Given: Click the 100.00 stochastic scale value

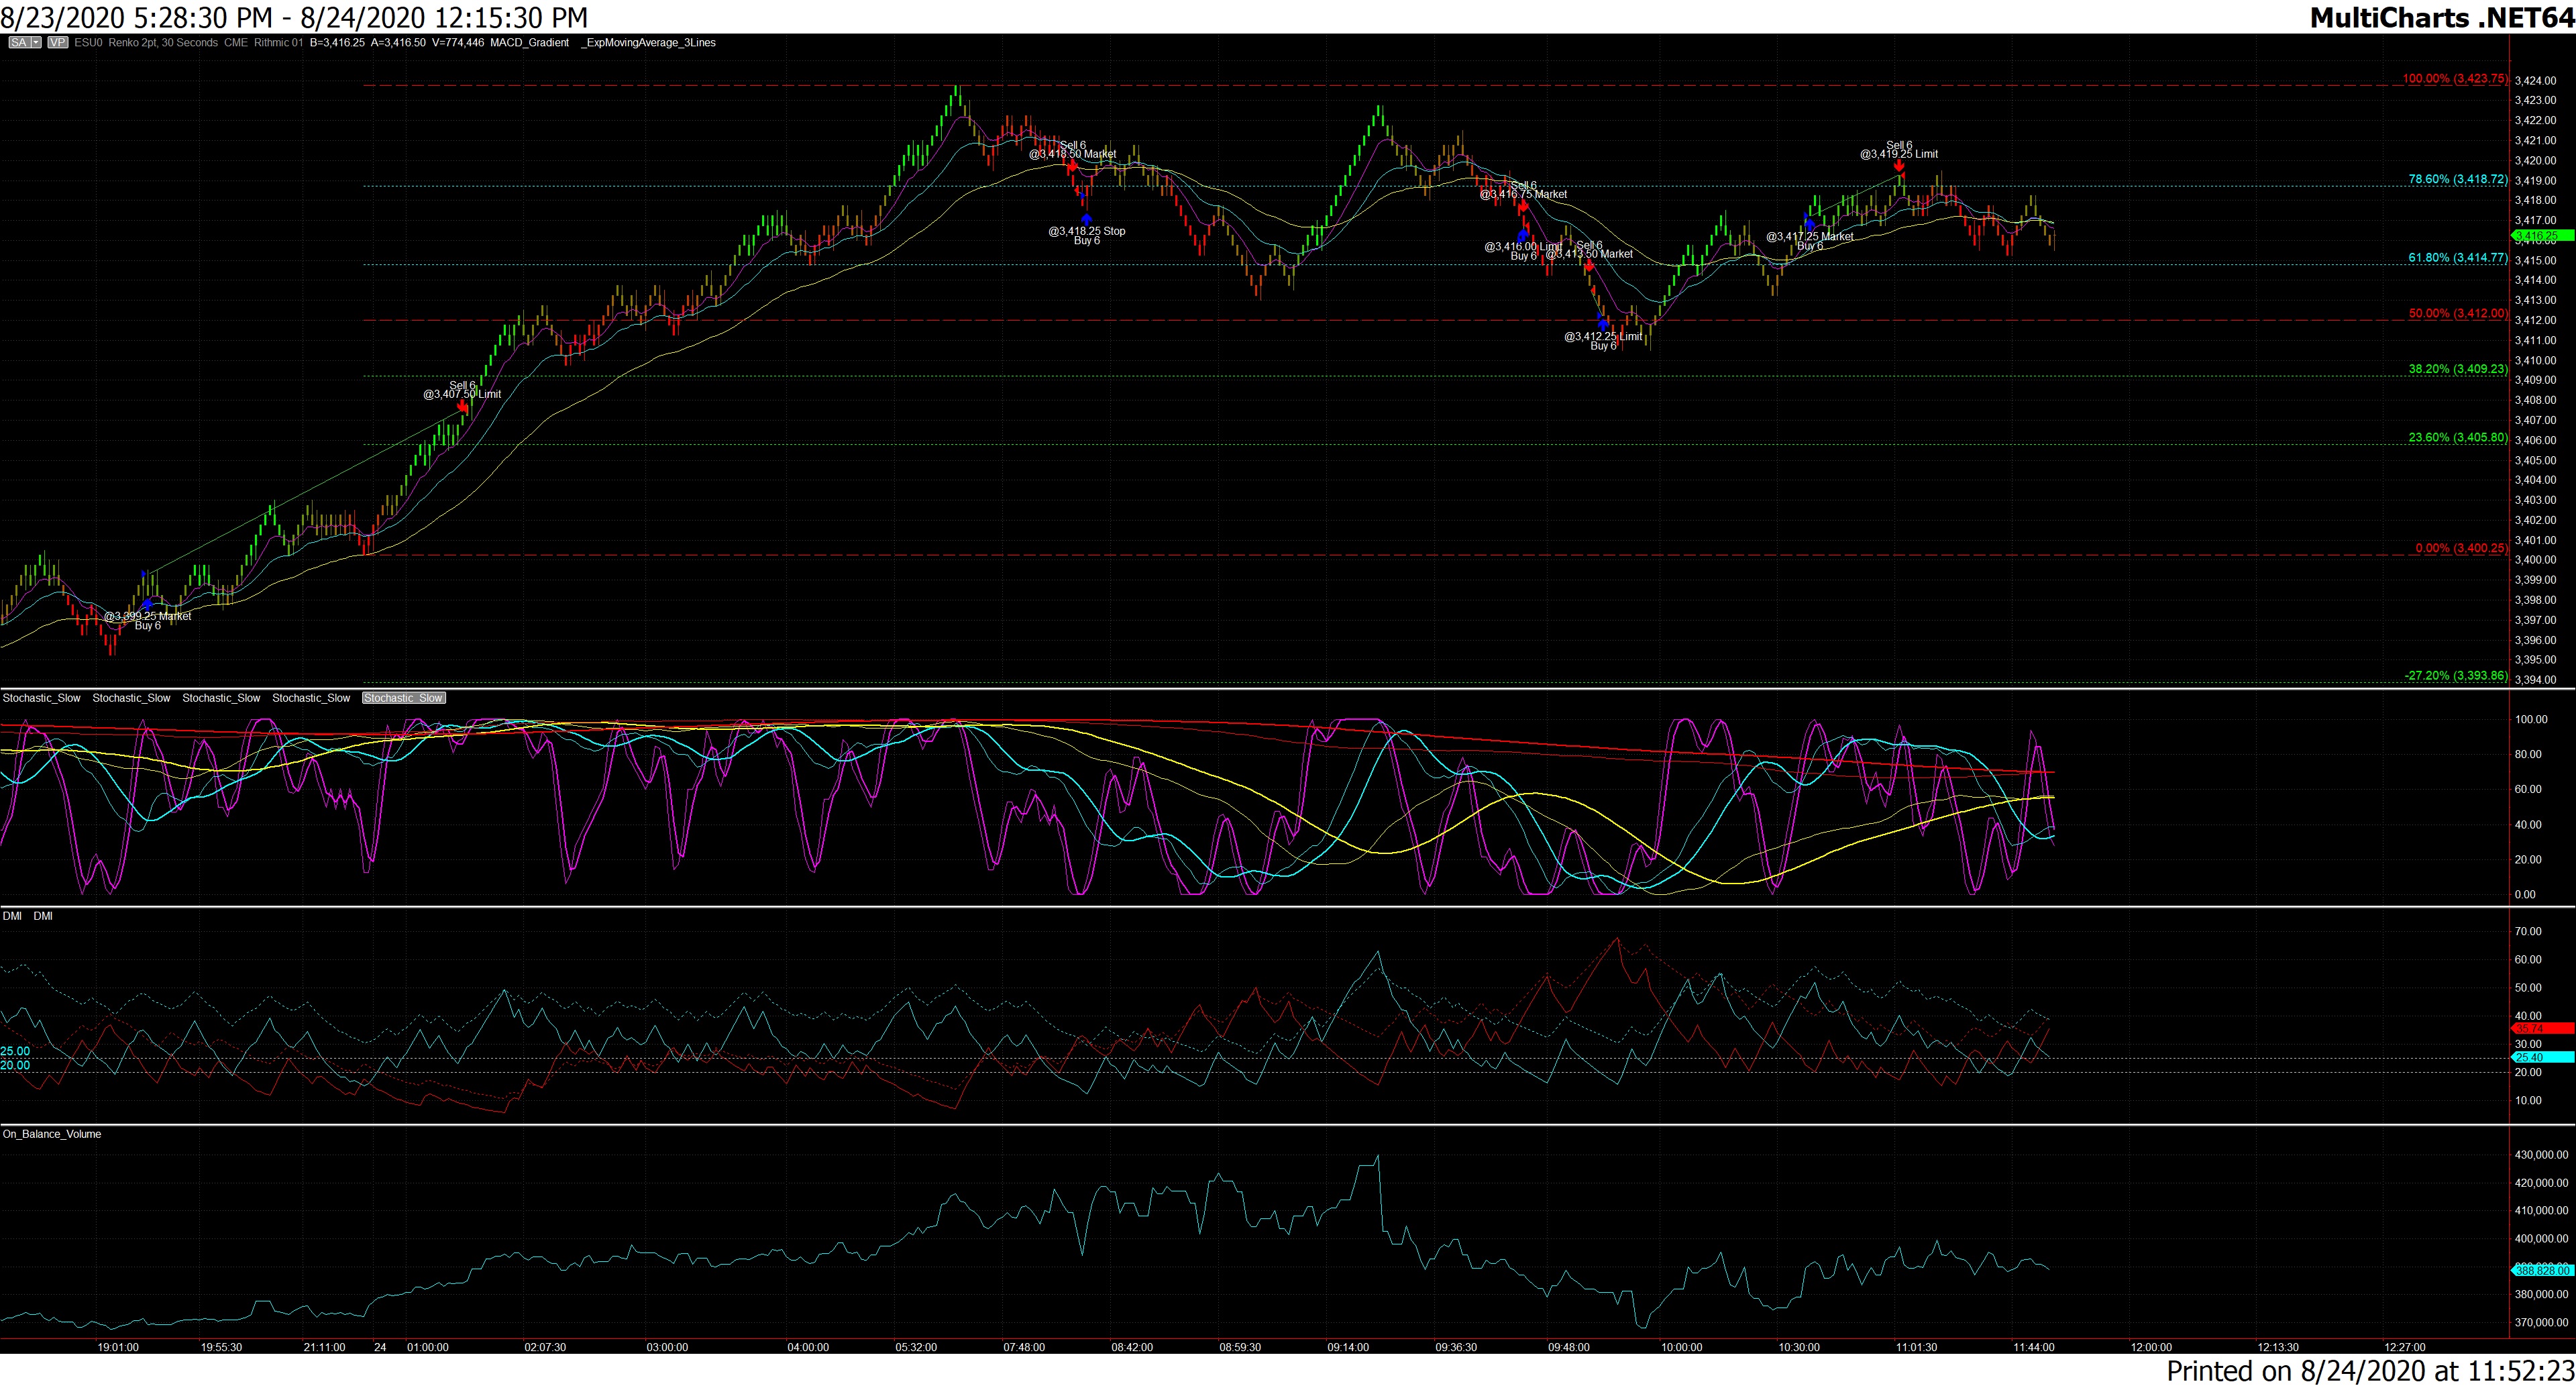Looking at the screenshot, I should click(x=2531, y=719).
